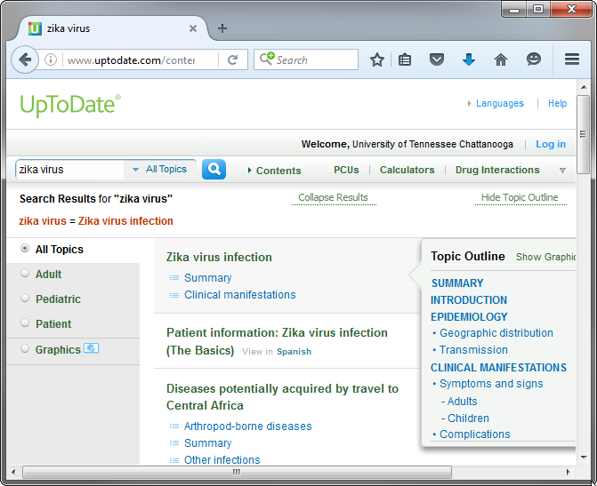Switch to the zika virus browser tab
The image size is (597, 486).
[110, 28]
